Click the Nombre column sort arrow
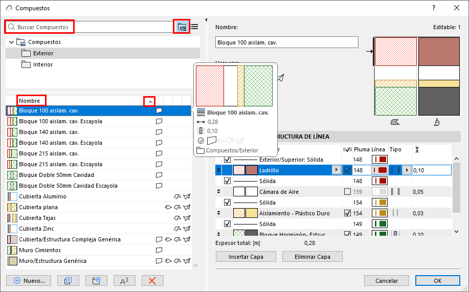Image resolution: width=469 pixels, height=292 pixels. click(150, 101)
